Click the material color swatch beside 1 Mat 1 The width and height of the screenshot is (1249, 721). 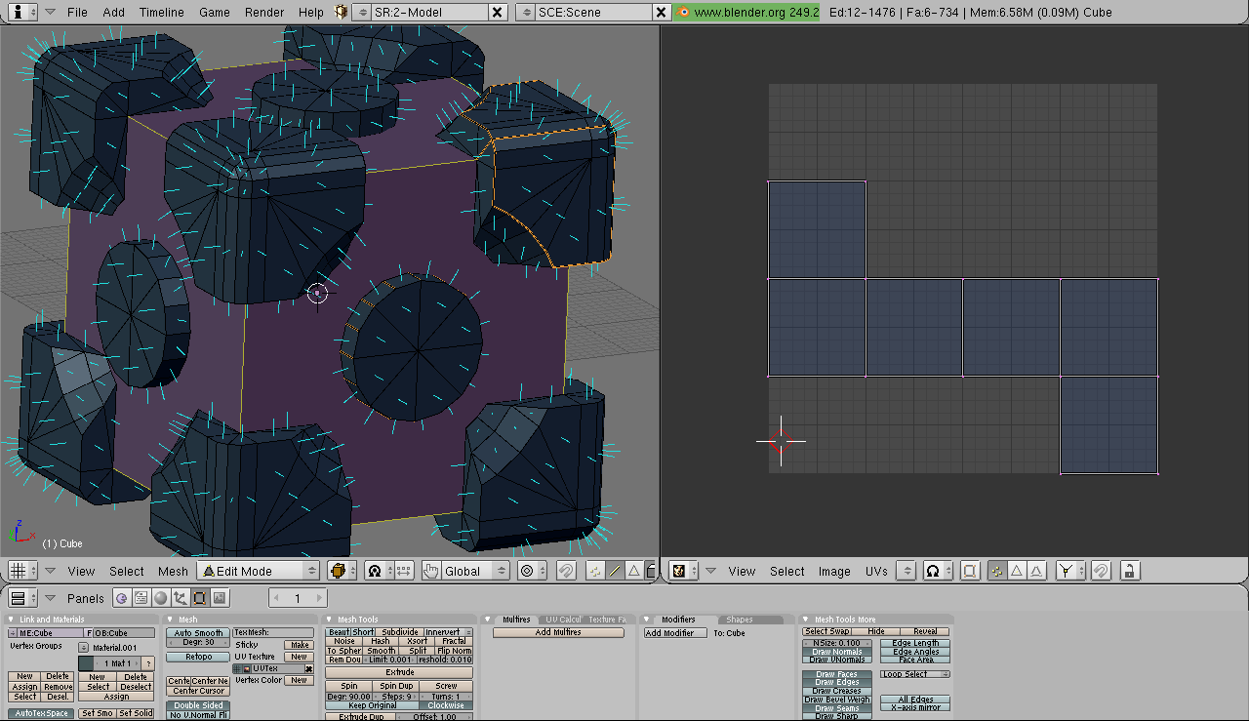tap(85, 663)
